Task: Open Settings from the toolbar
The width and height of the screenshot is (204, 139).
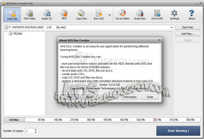Action: (x=174, y=15)
